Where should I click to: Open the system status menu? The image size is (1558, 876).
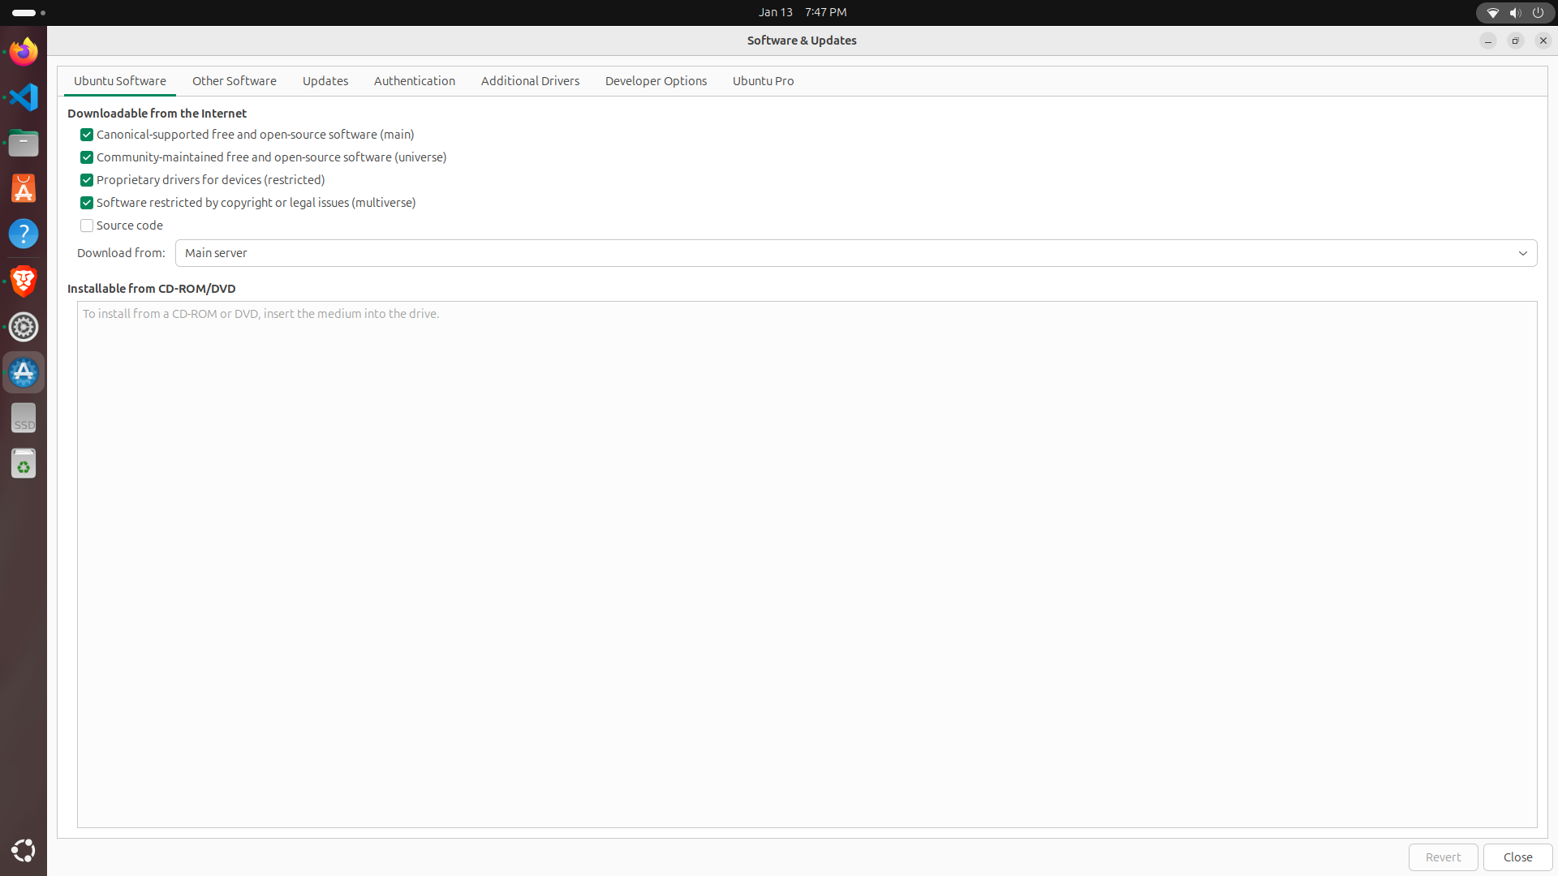coord(1514,12)
